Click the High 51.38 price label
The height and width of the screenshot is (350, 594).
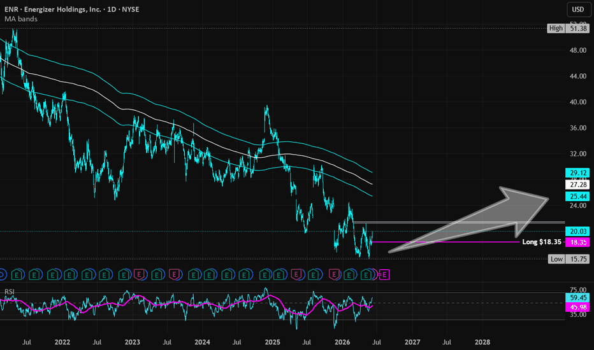(x=569, y=28)
